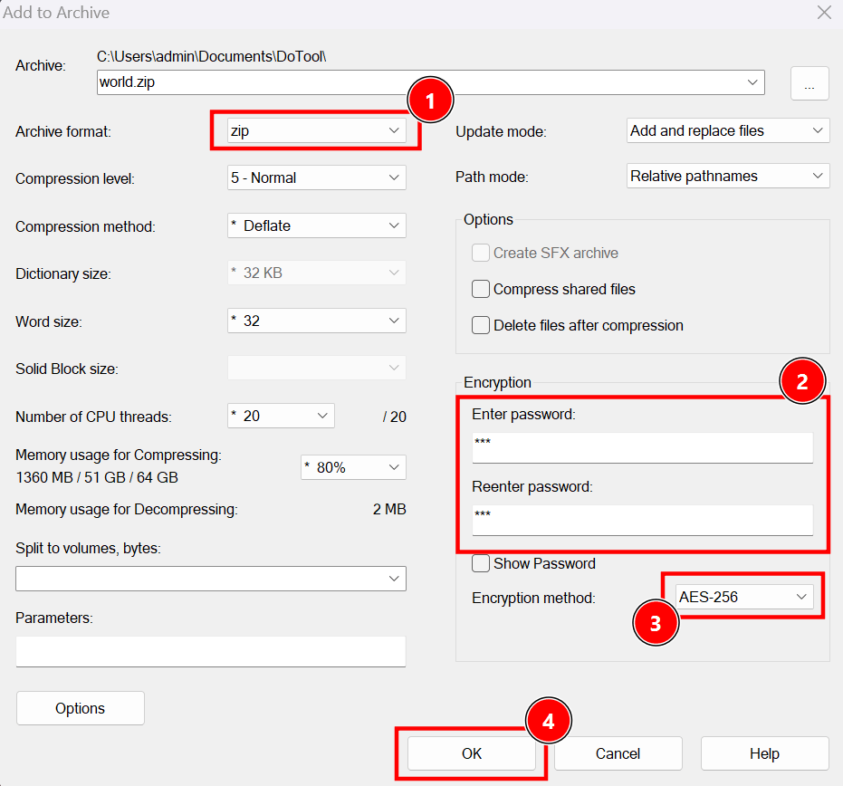843x786 pixels.
Task: Enable Delete files after compression
Action: coord(481,325)
